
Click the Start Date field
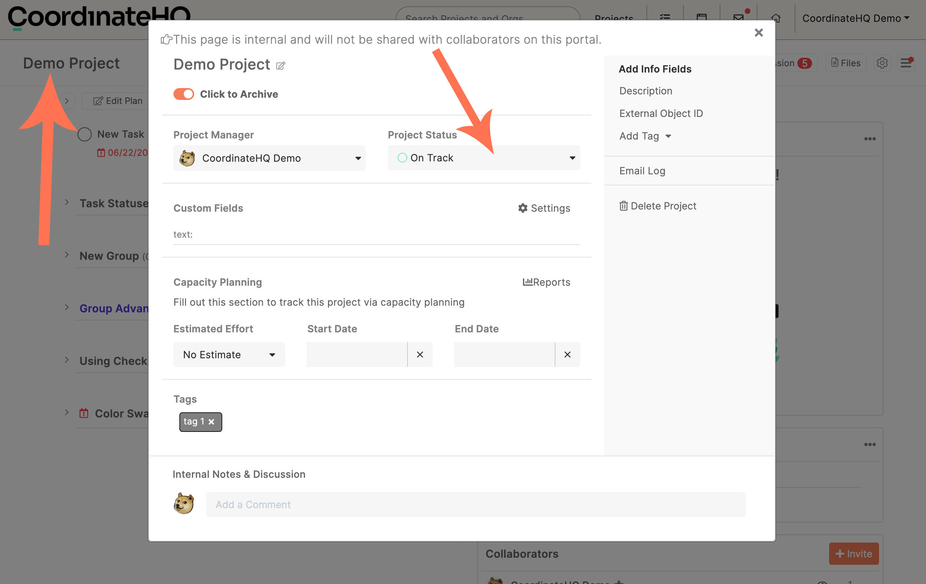click(x=357, y=354)
